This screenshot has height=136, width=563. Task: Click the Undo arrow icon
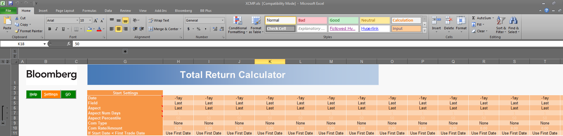(x=17, y=3)
